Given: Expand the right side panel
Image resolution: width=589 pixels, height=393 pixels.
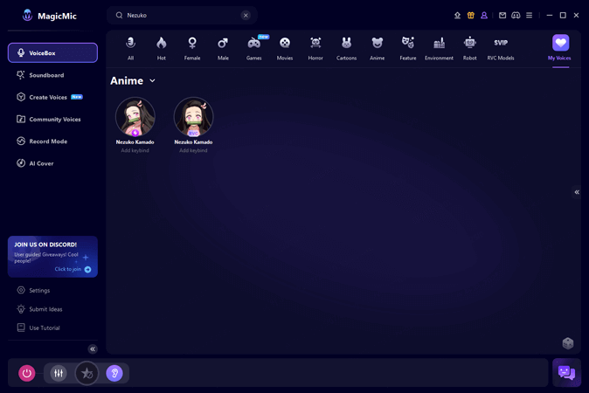Looking at the screenshot, I should point(577,192).
